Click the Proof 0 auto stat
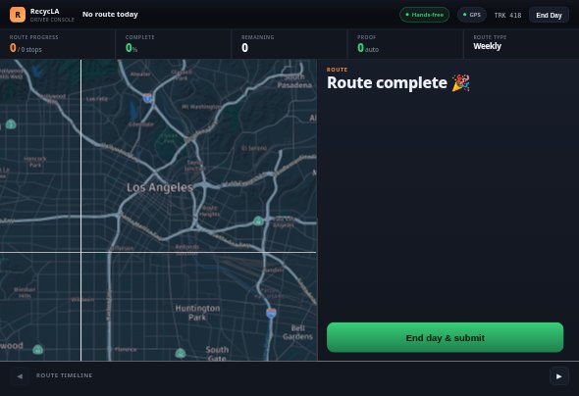 [405, 44]
